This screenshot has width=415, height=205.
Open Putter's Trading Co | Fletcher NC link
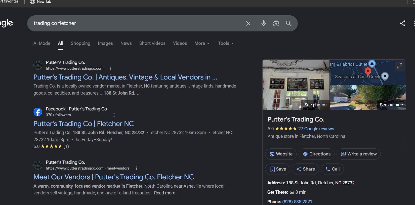click(84, 124)
